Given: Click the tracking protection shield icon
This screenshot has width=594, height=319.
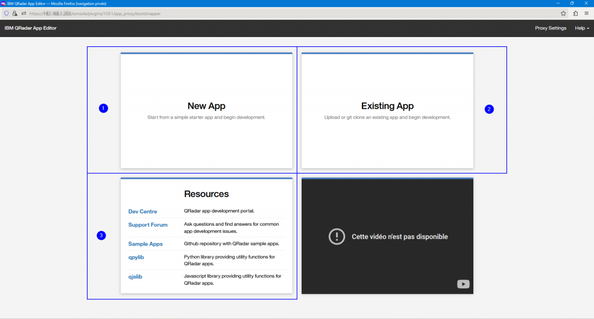Looking at the screenshot, I should [x=6, y=14].
